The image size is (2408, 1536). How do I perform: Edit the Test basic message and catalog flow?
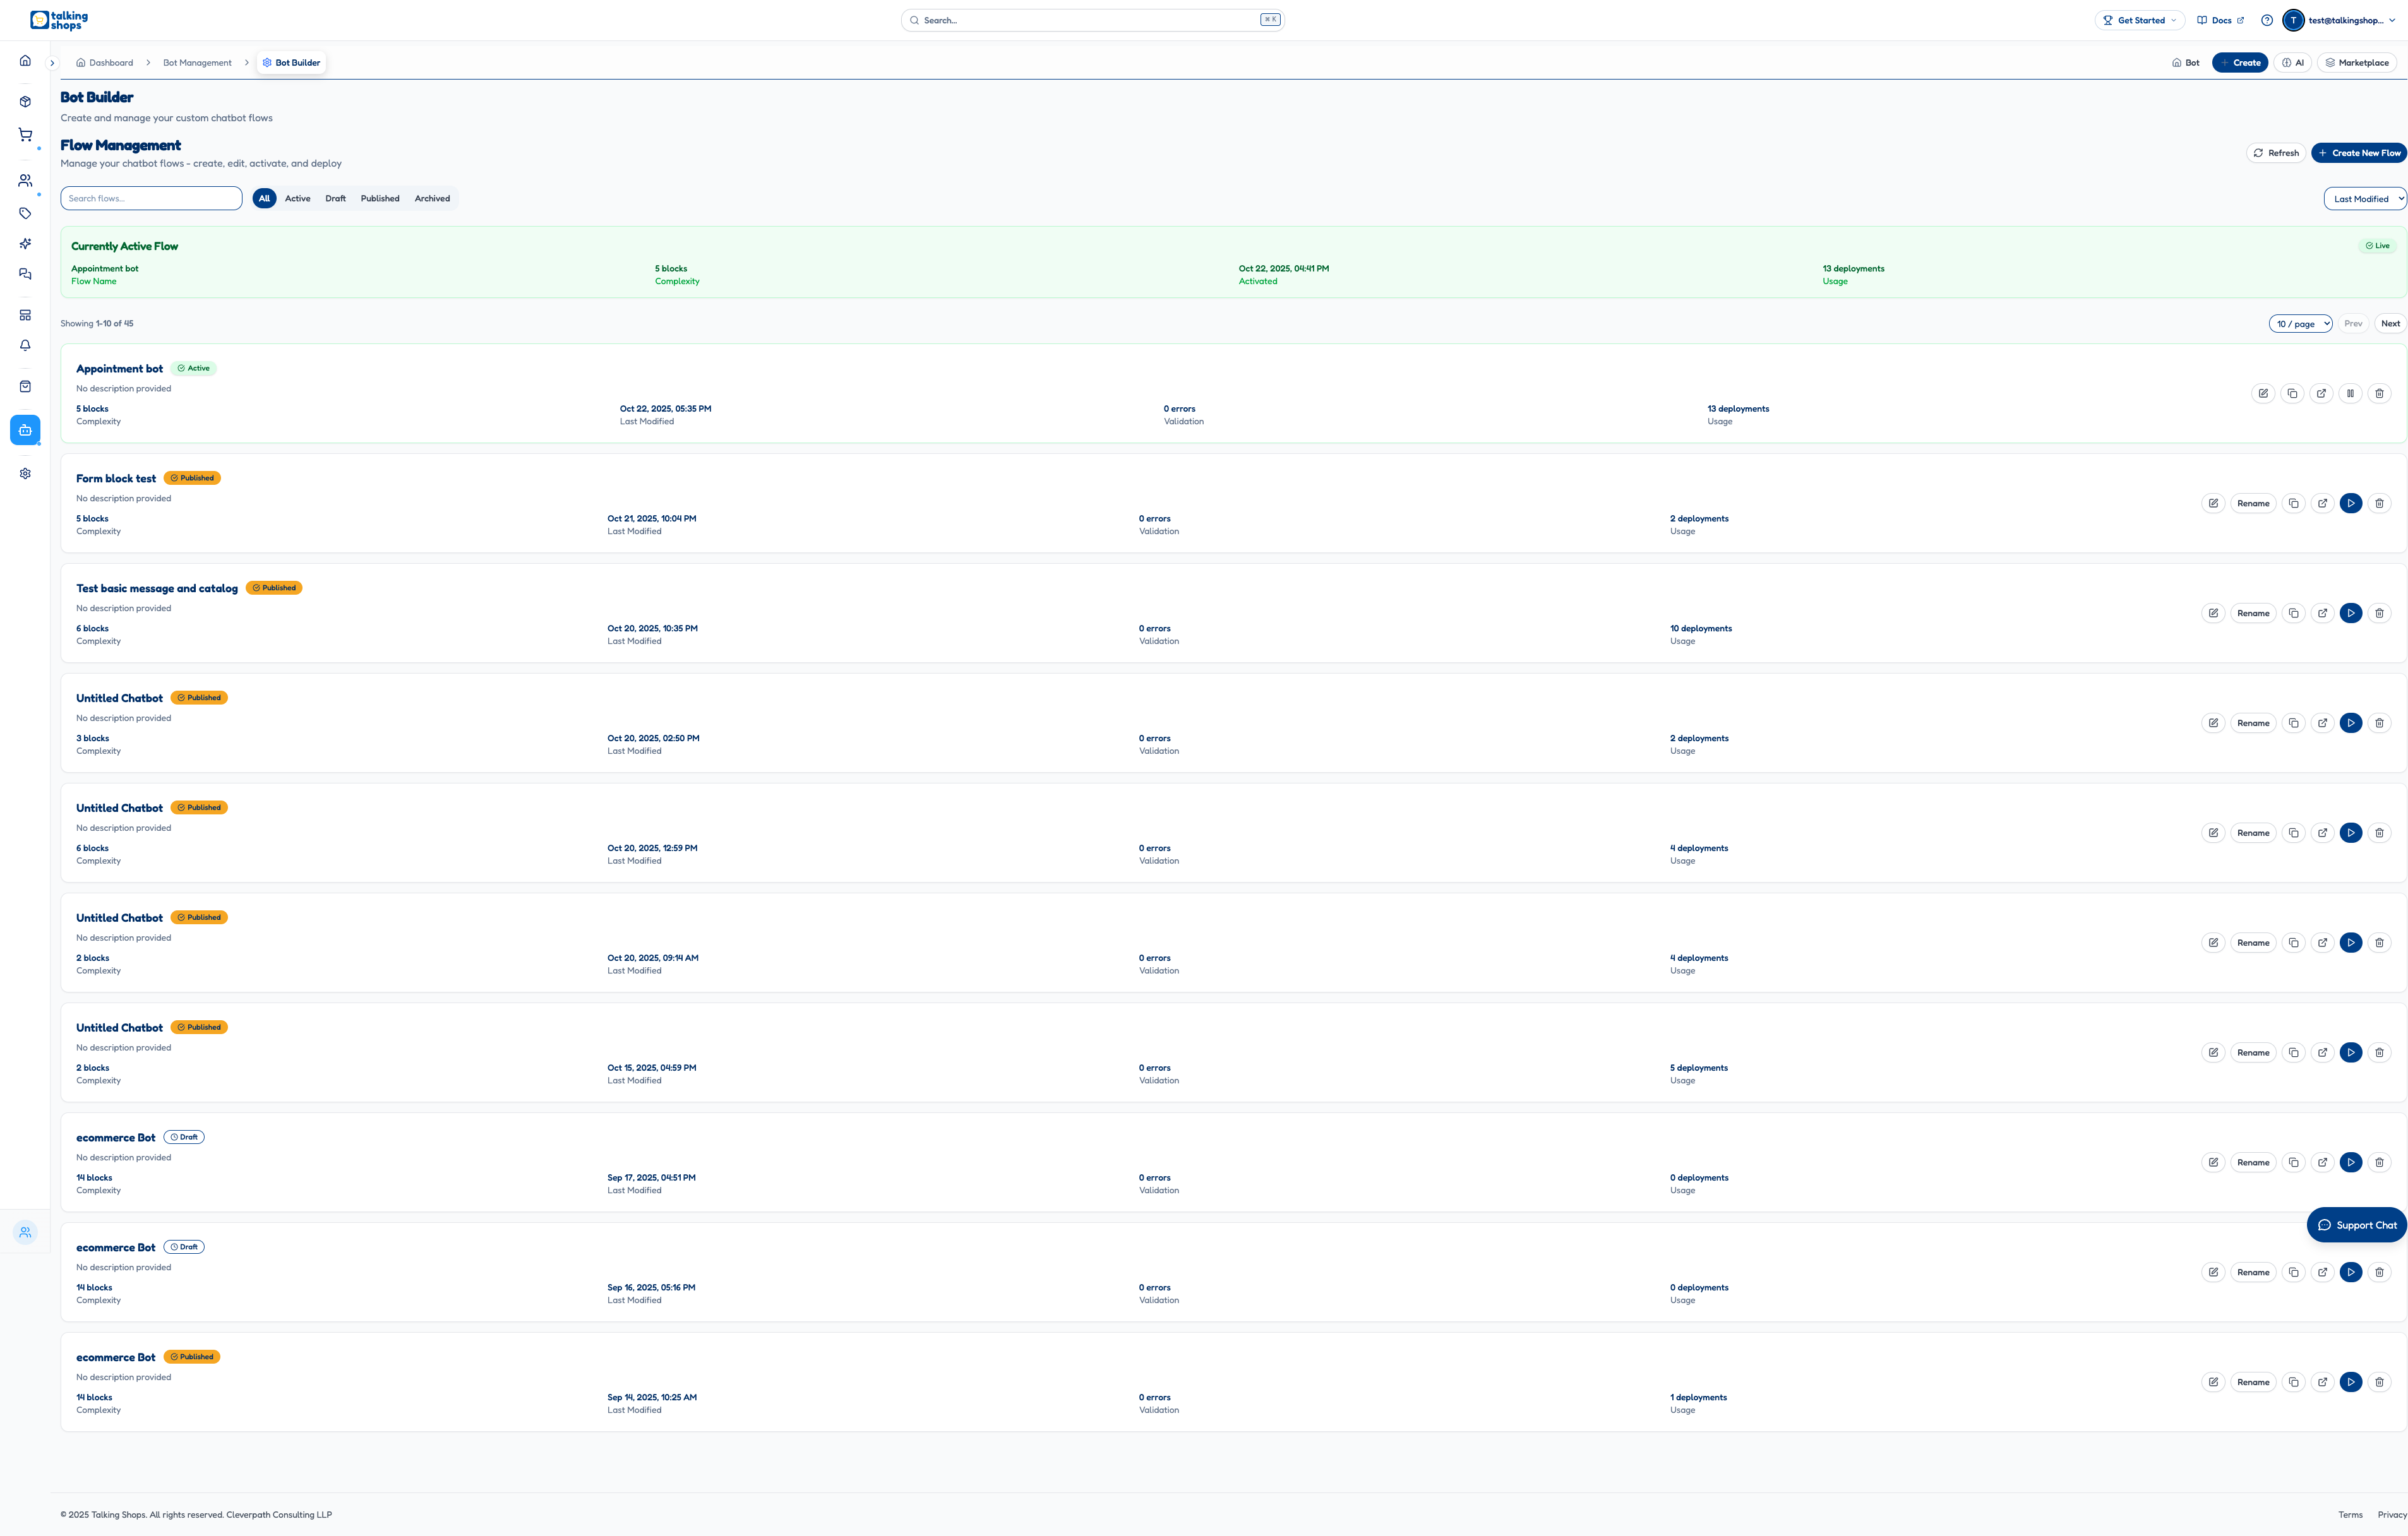coord(2213,613)
